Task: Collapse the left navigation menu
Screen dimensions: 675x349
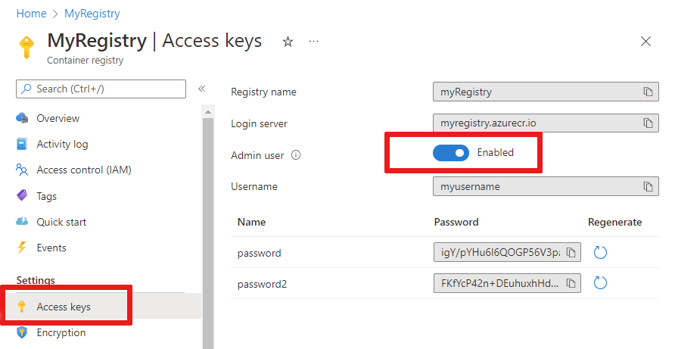Action: (202, 89)
